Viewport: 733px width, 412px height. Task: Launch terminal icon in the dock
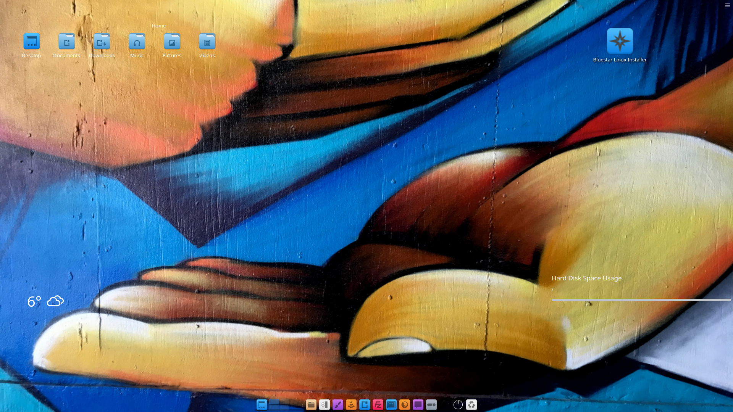point(325,405)
